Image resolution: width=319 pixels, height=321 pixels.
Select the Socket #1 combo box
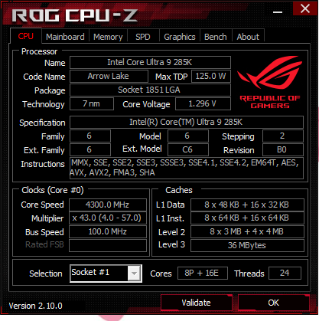(106, 274)
